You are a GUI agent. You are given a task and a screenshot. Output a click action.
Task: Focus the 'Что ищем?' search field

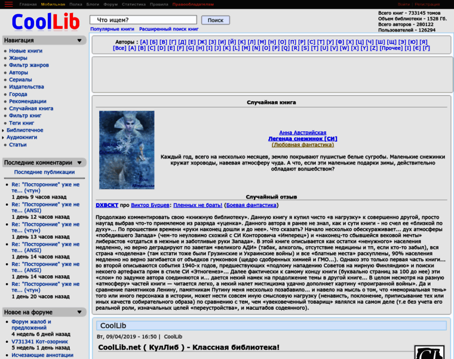[143, 20]
